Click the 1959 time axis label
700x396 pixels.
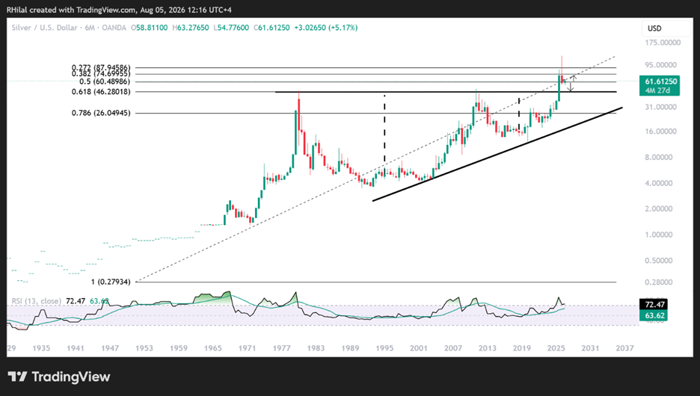click(x=179, y=348)
